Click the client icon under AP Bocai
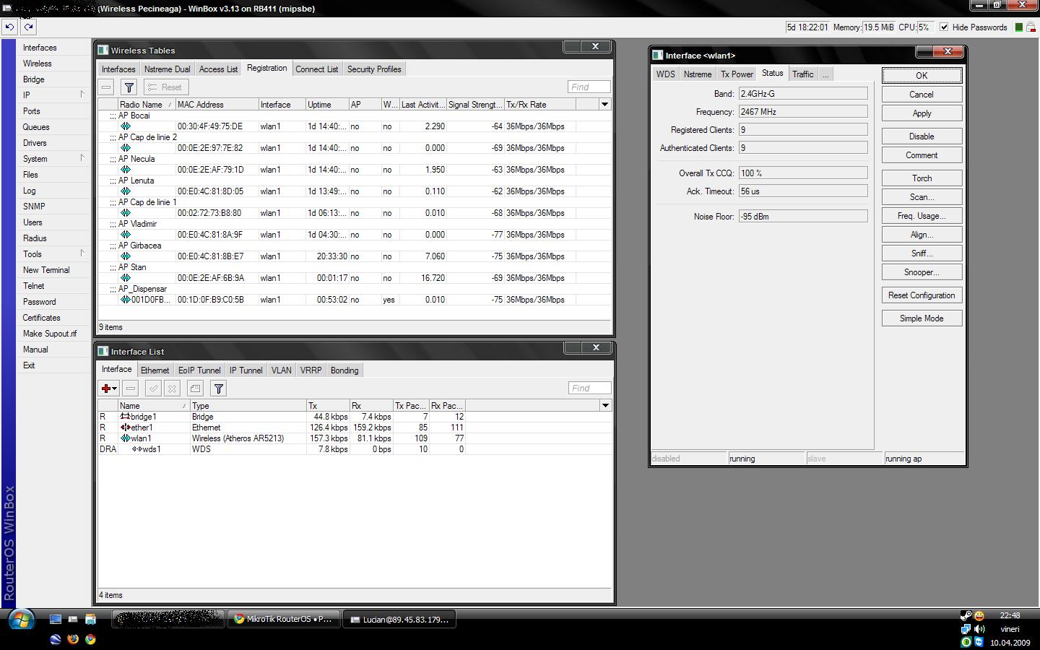The height and width of the screenshot is (650, 1040). coord(125,126)
